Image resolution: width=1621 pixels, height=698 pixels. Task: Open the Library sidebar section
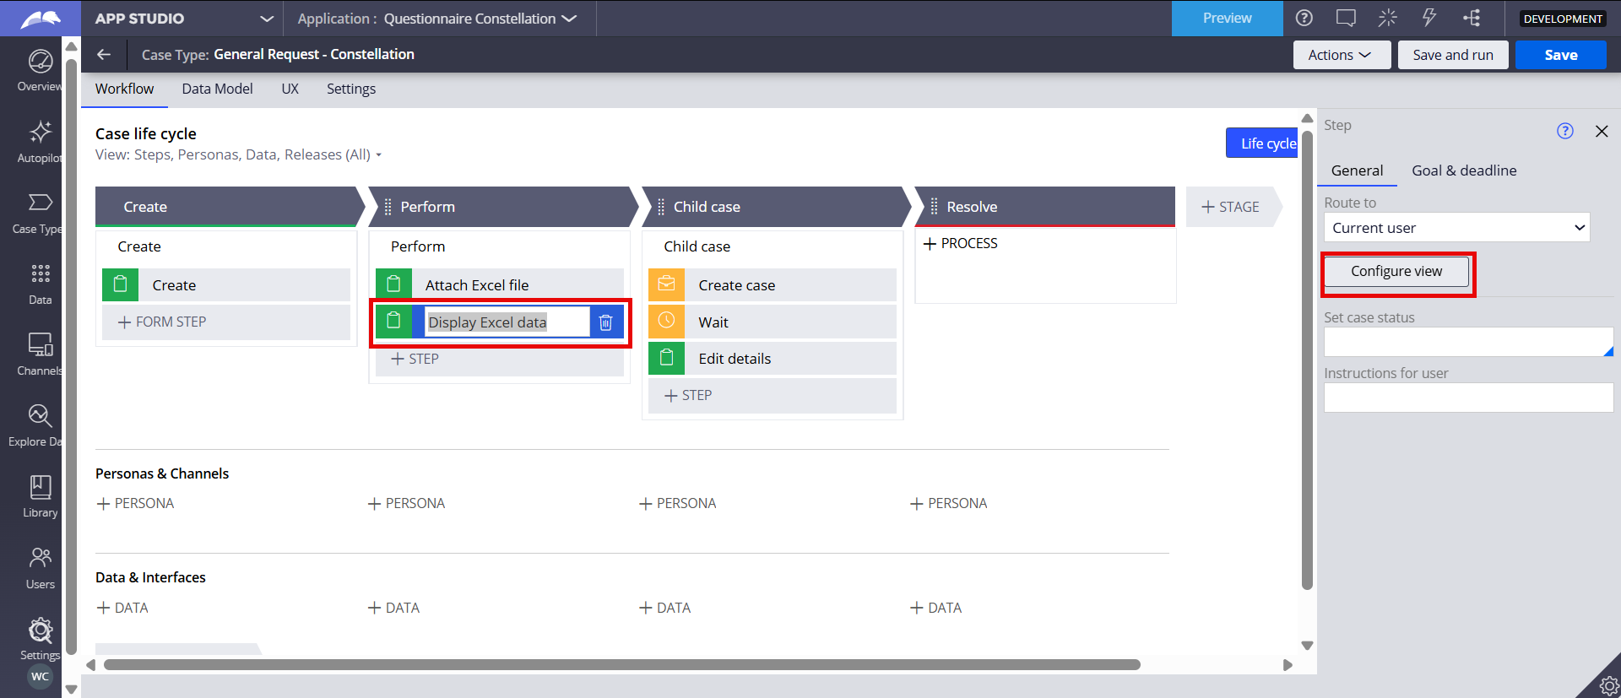40,496
